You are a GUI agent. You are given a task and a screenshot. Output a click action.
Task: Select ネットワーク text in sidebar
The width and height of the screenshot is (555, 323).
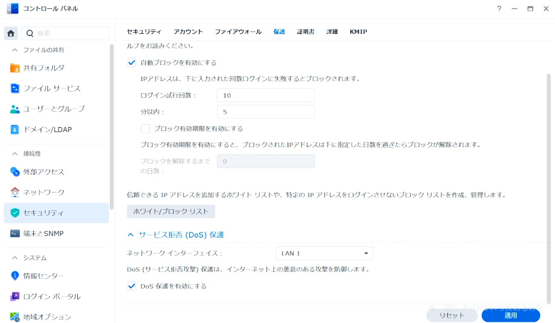44,192
